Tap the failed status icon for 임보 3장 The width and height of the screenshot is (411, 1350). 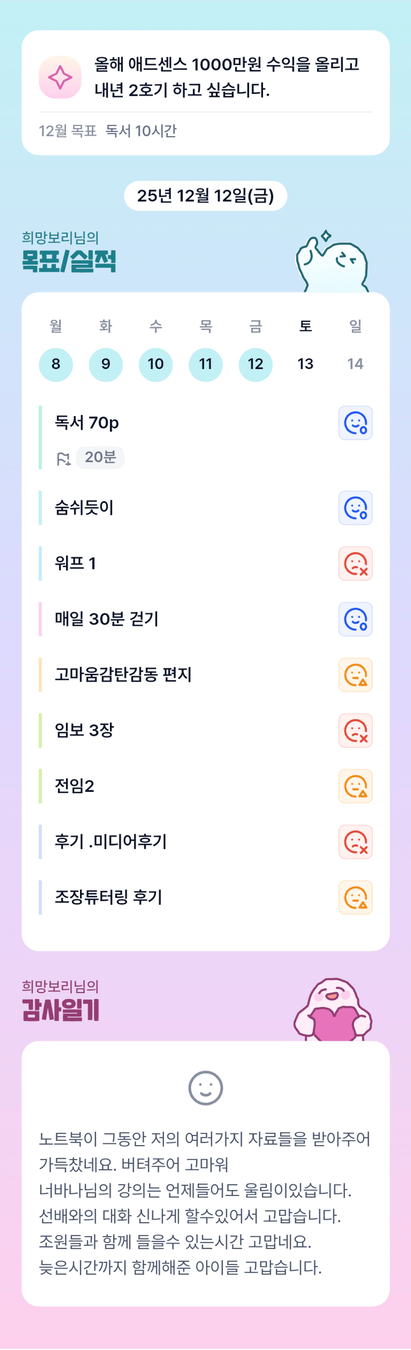click(355, 730)
